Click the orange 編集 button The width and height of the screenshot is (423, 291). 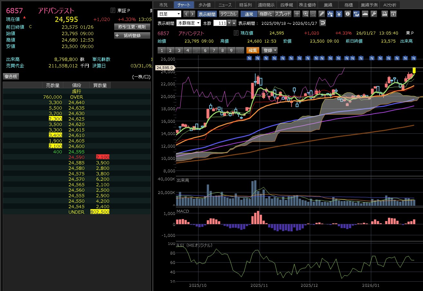253,50
